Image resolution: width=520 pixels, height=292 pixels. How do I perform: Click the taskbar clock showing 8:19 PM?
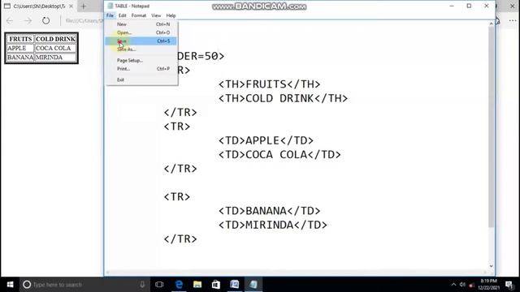(489, 285)
